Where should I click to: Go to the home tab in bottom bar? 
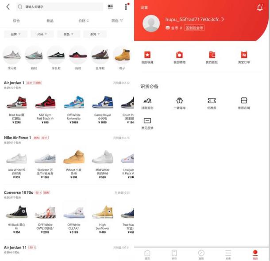point(147,254)
